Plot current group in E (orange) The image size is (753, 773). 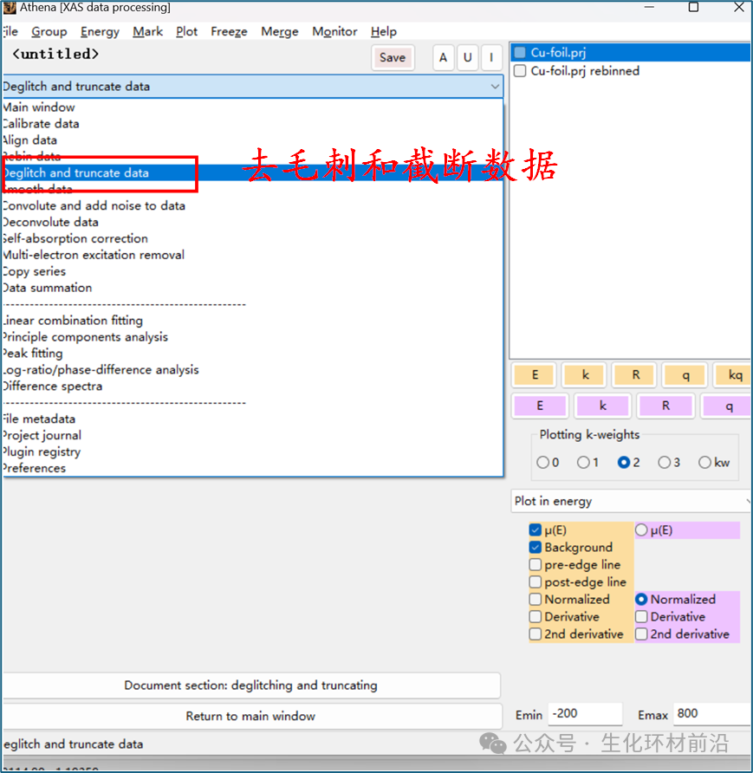pyautogui.click(x=535, y=375)
